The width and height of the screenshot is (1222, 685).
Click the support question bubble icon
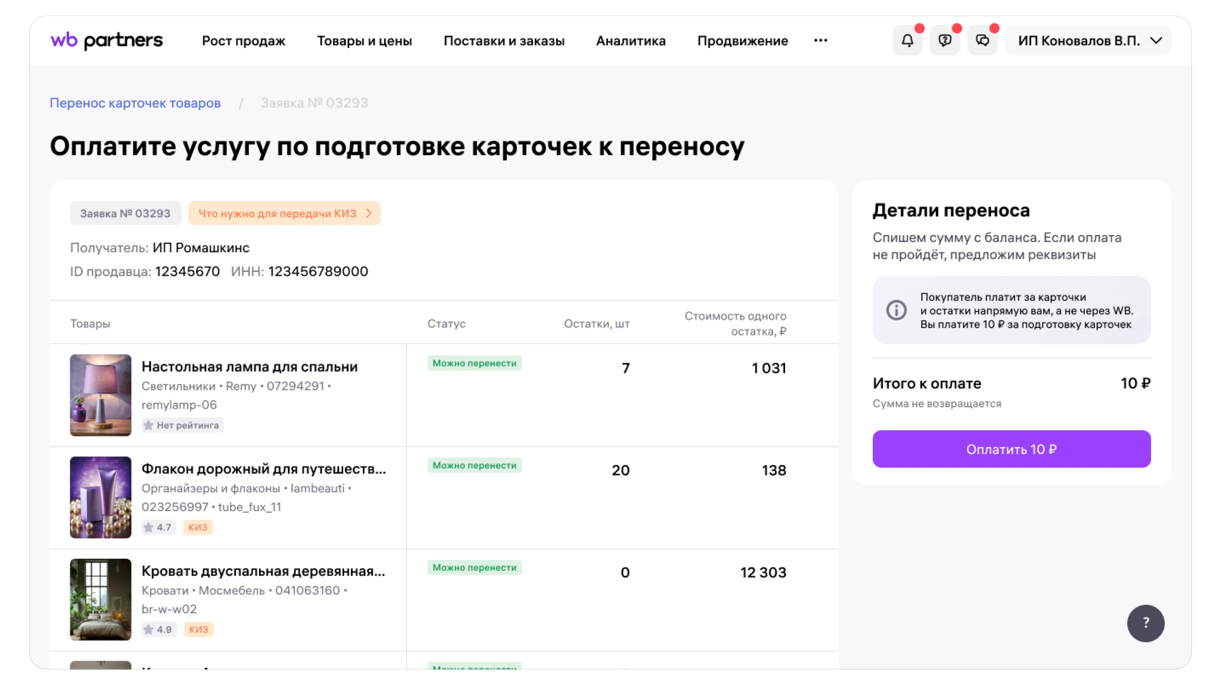[x=944, y=41]
